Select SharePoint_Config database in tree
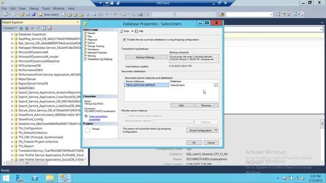This screenshot has height=183, width=326. pyautogui.click(x=31, y=119)
